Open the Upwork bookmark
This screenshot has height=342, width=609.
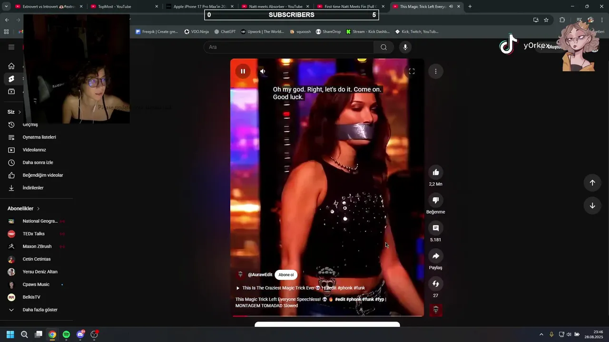[262, 32]
